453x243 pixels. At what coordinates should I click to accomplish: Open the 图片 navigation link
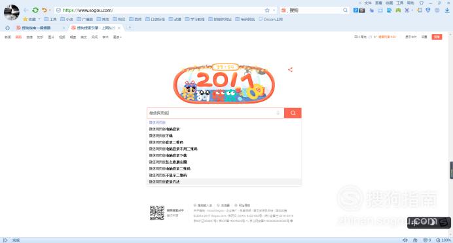51,37
